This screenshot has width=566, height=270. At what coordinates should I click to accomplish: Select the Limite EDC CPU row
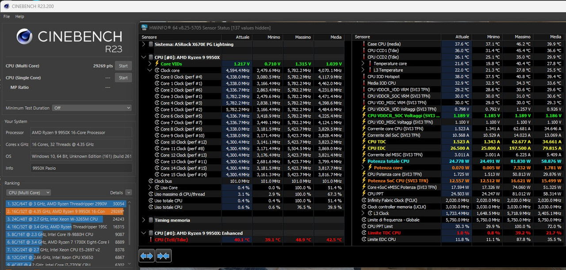click(458, 240)
